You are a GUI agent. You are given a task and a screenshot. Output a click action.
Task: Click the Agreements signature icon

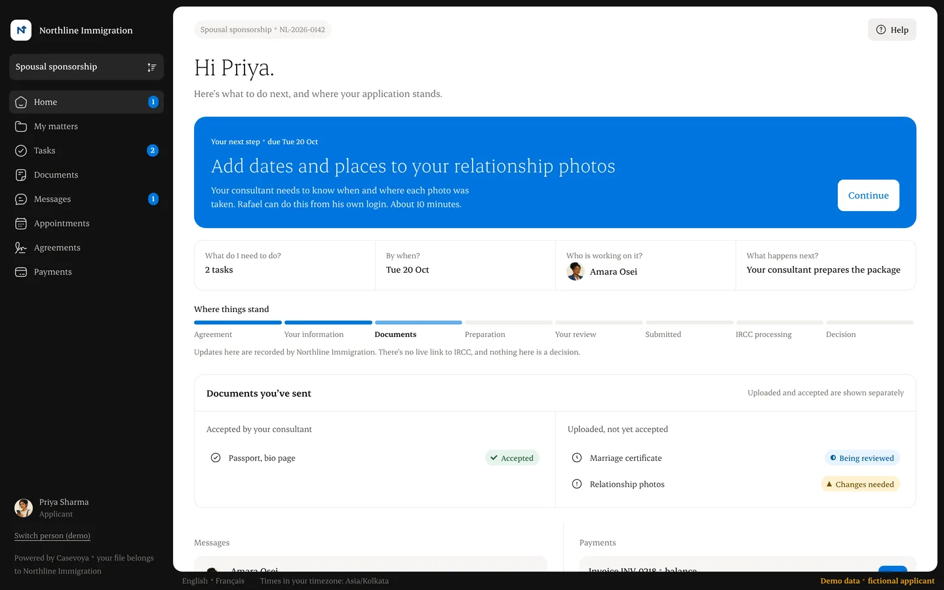(x=21, y=248)
